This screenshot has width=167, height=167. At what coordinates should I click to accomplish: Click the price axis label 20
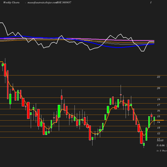click(x=158, y=88)
